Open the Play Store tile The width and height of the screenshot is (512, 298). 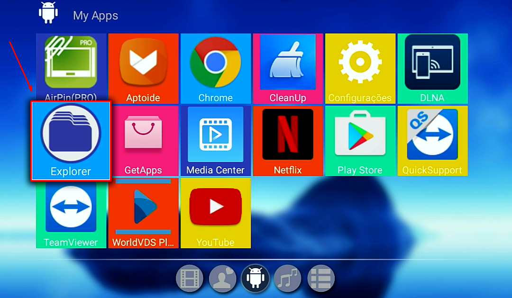(x=360, y=141)
